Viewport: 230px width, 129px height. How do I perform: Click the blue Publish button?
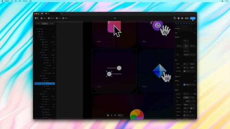(193, 18)
